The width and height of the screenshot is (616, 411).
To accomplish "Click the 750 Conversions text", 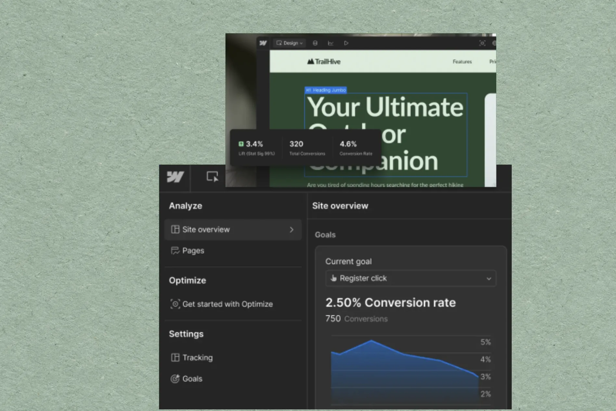I will click(356, 319).
